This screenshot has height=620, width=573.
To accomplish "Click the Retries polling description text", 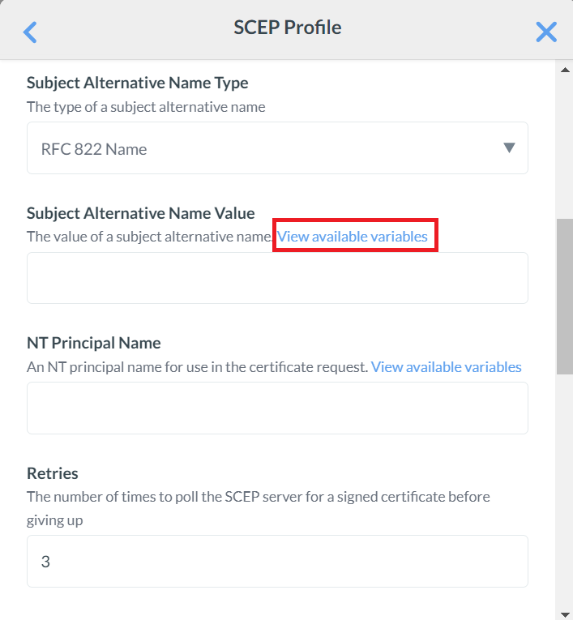I will (x=258, y=496).
